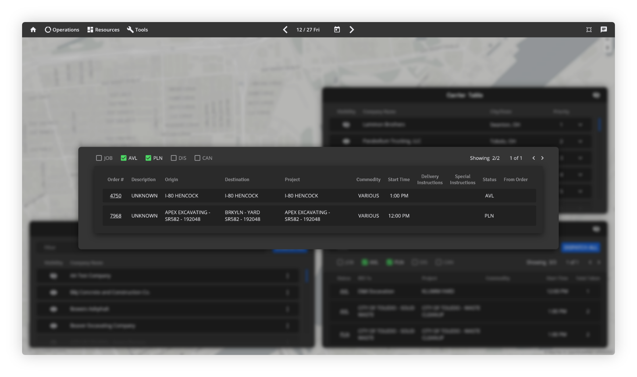Sort by From Order column header
The image size is (637, 377).
[516, 180]
